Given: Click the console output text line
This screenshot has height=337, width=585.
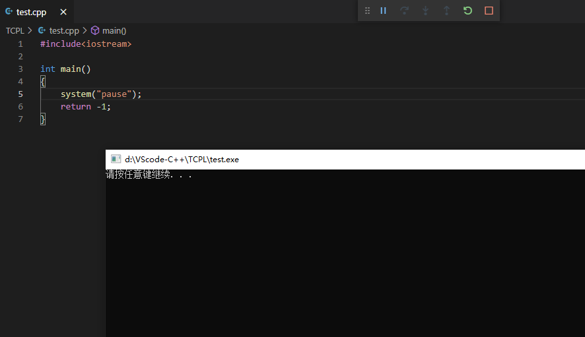Looking at the screenshot, I should [x=149, y=175].
